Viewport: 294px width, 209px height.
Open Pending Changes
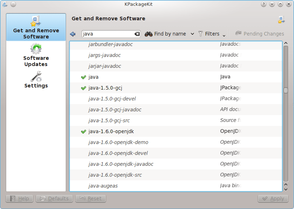tap(260, 34)
